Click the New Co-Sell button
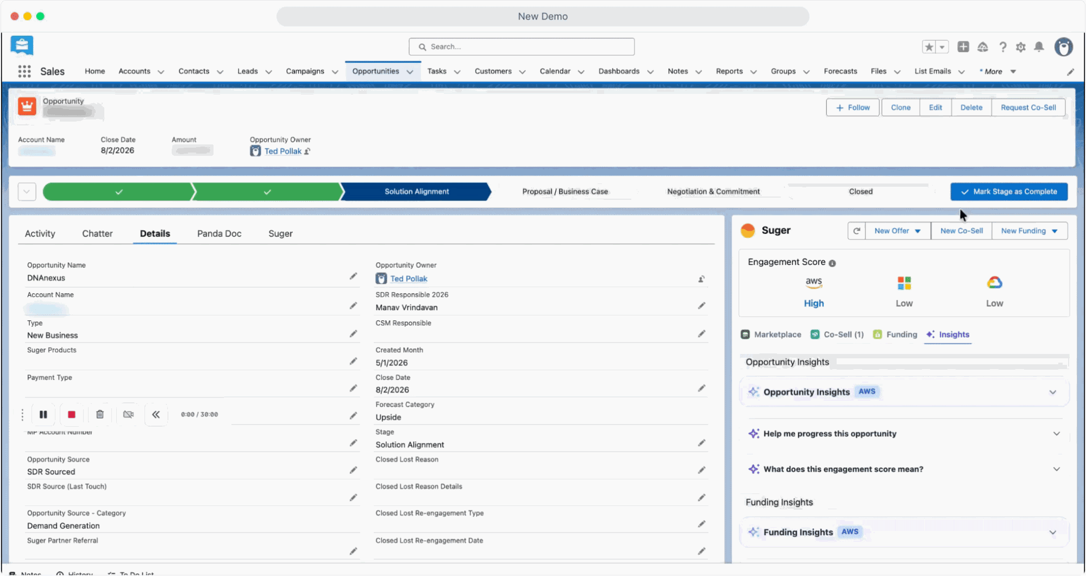Image resolution: width=1086 pixels, height=576 pixels. click(x=961, y=231)
